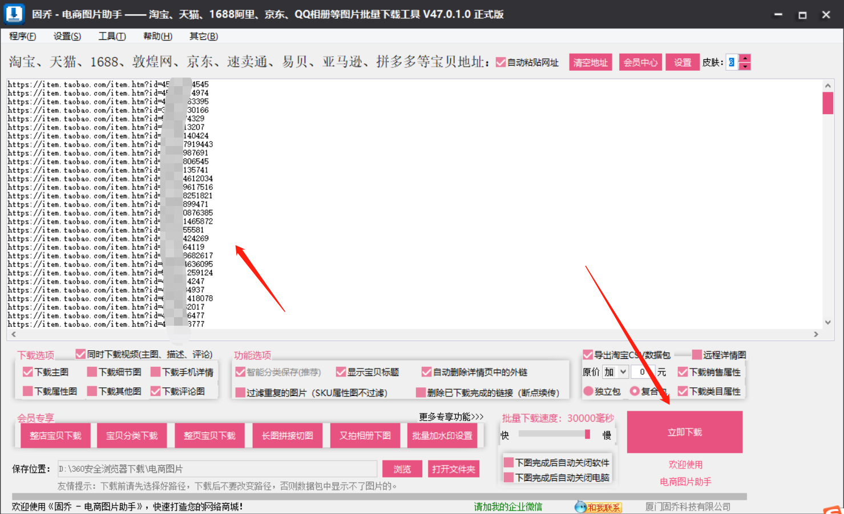Click horizontal scrollbar left arrow of URL list
The width and height of the screenshot is (844, 514).
click(14, 334)
